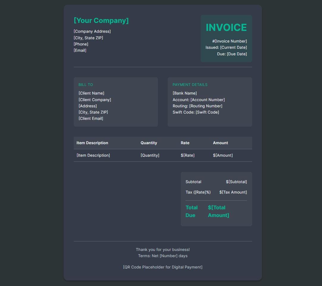Select the Client Email line

coord(91,118)
